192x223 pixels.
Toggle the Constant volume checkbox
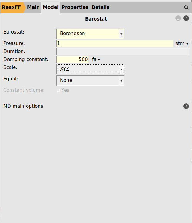click(x=58, y=90)
